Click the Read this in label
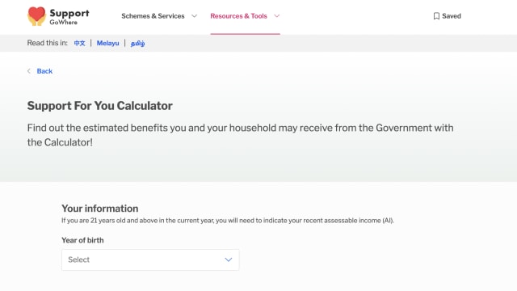The image size is (517, 291). [x=47, y=43]
